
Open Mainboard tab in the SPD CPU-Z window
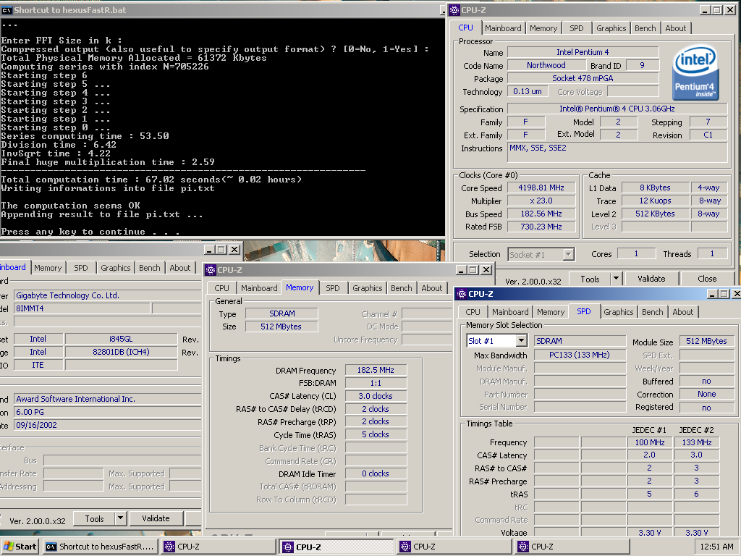pyautogui.click(x=510, y=312)
